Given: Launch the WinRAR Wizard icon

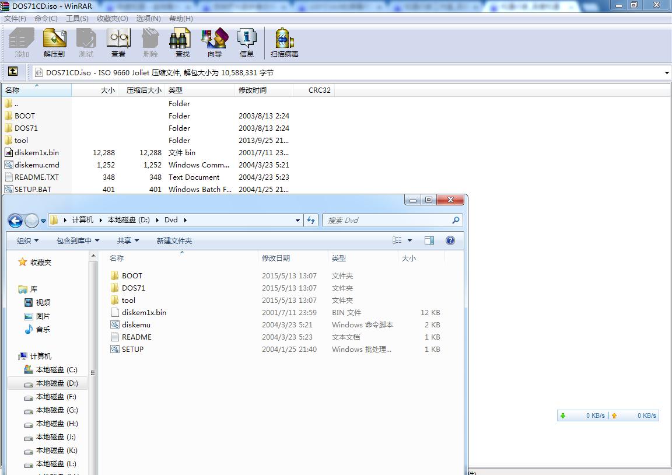Looking at the screenshot, I should (x=214, y=43).
